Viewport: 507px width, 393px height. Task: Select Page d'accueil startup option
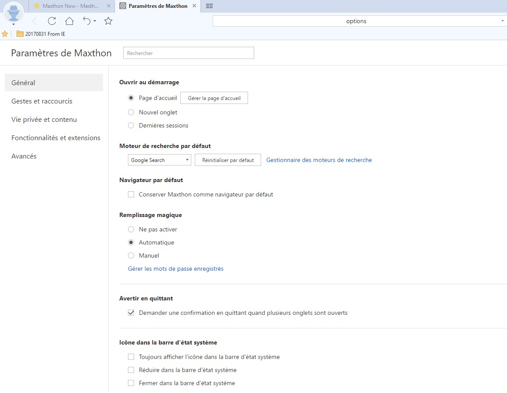[x=131, y=98]
